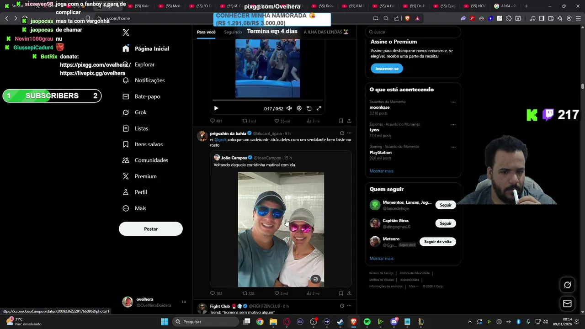585x329 pixels.
Task: Click the X logo in the sidebar
Action: click(x=126, y=32)
